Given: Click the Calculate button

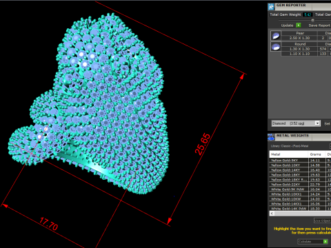Looking at the screenshot, I should [312, 241].
